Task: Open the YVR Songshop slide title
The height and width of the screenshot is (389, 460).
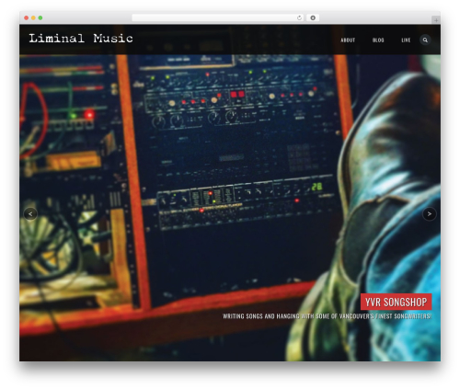Action: tap(396, 302)
